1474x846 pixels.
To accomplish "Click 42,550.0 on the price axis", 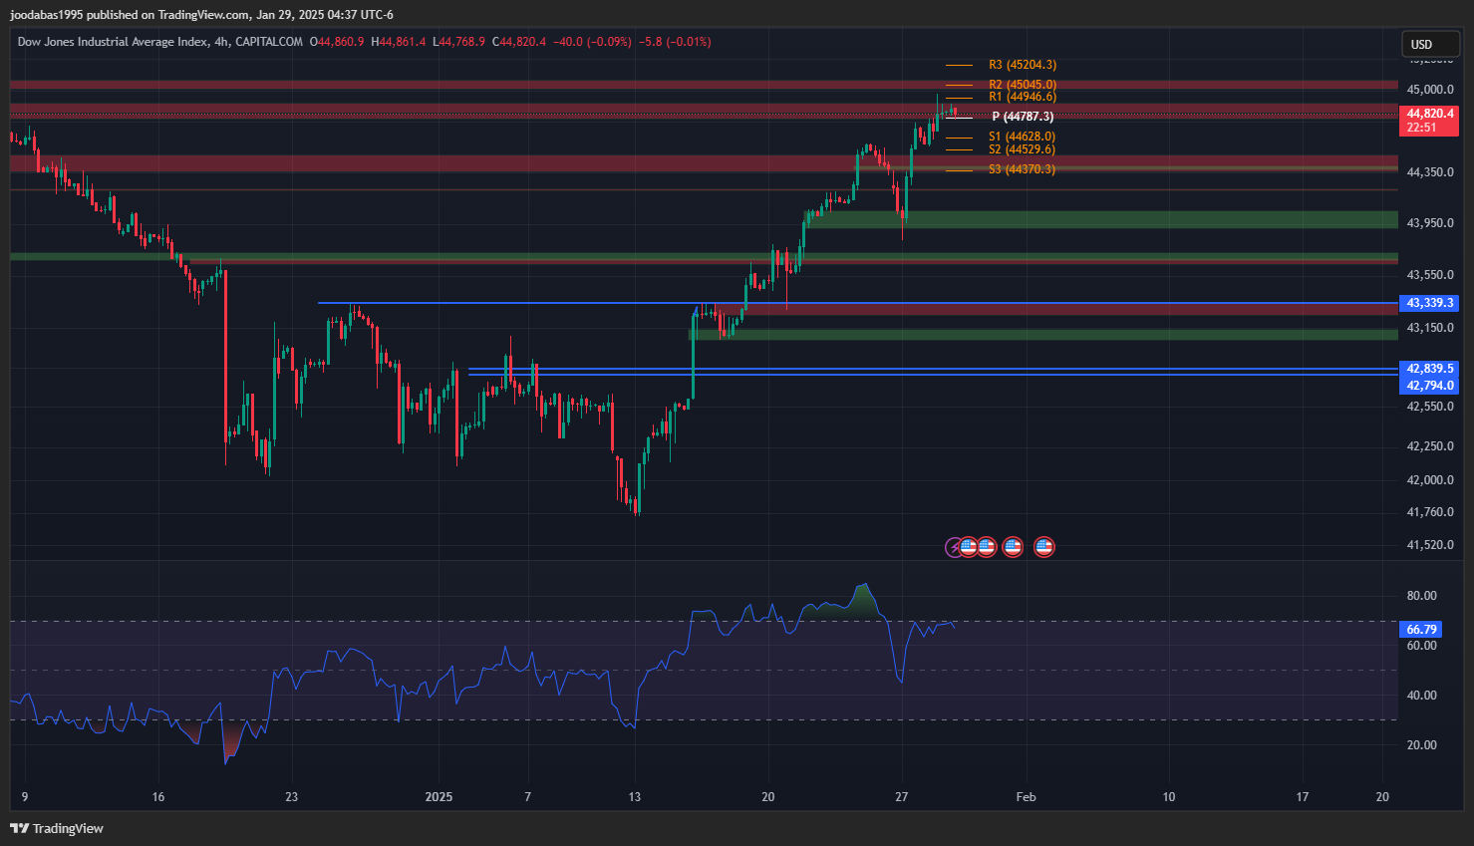I will 1429,407.
